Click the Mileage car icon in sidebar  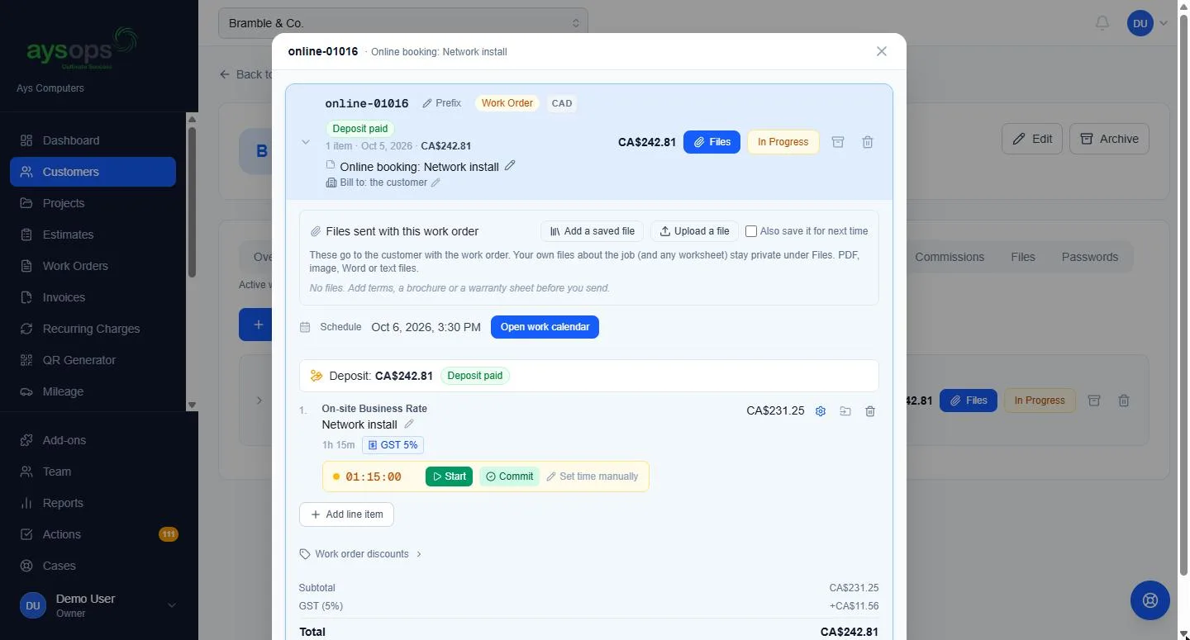click(26, 391)
